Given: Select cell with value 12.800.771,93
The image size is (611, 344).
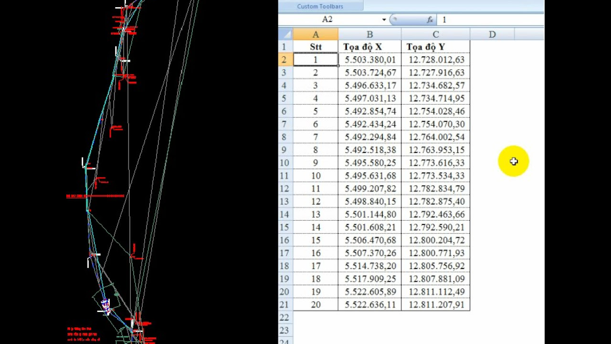Looking at the screenshot, I should click(435, 253).
